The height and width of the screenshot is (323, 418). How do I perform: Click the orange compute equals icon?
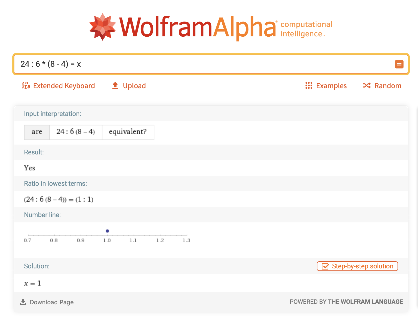(399, 64)
